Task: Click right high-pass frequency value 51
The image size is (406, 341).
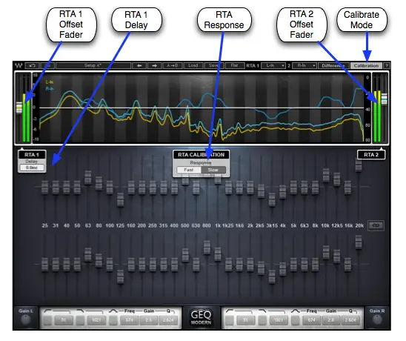Action: [x=245, y=320]
